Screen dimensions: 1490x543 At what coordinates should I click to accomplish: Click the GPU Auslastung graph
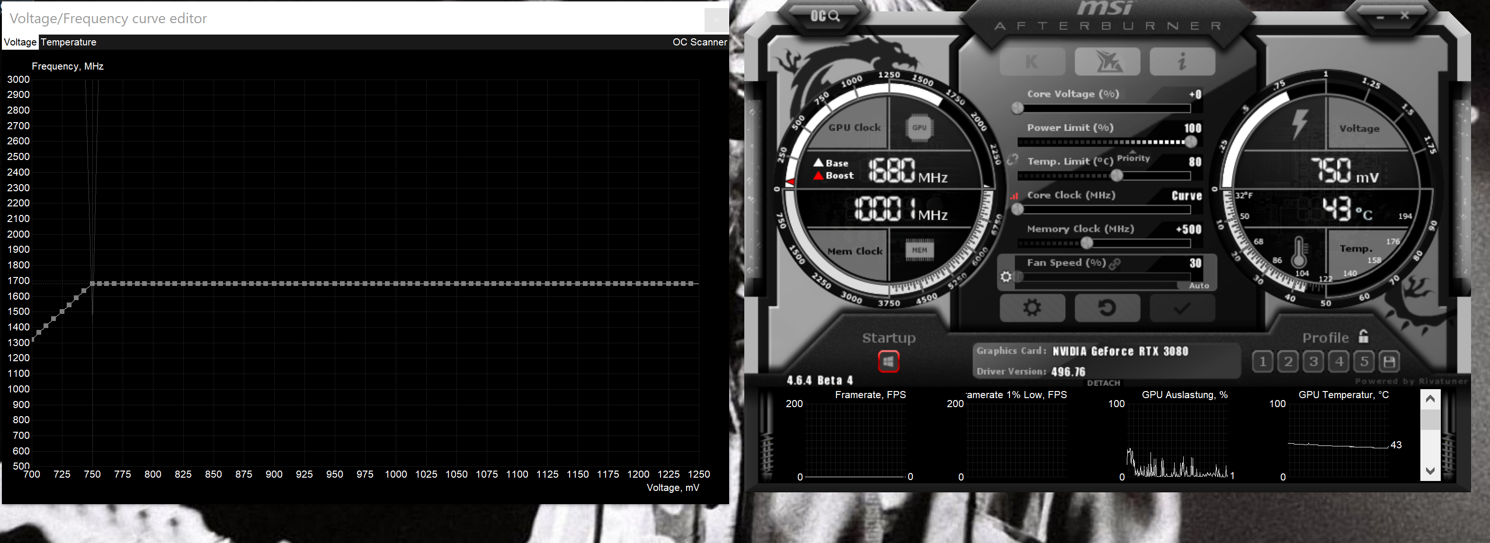(x=1178, y=441)
